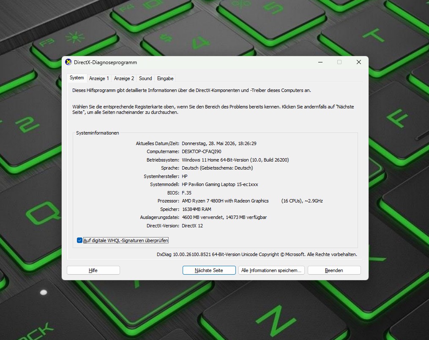Click the Systeminformationen group label
This screenshot has height=340, width=429.
[97, 133]
